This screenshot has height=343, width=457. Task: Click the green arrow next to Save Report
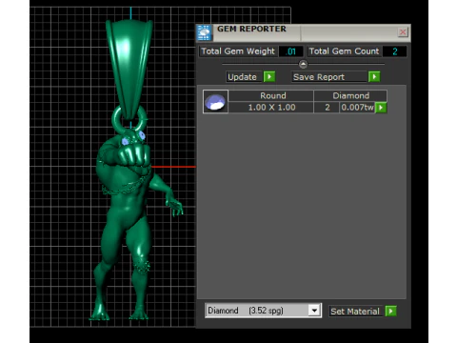coord(374,77)
